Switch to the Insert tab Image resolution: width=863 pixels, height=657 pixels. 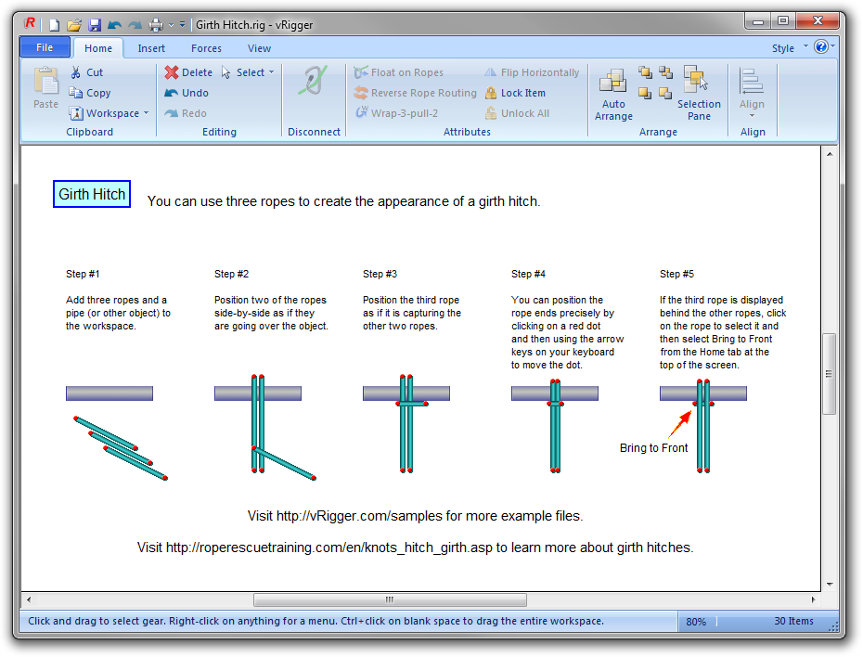[x=151, y=48]
